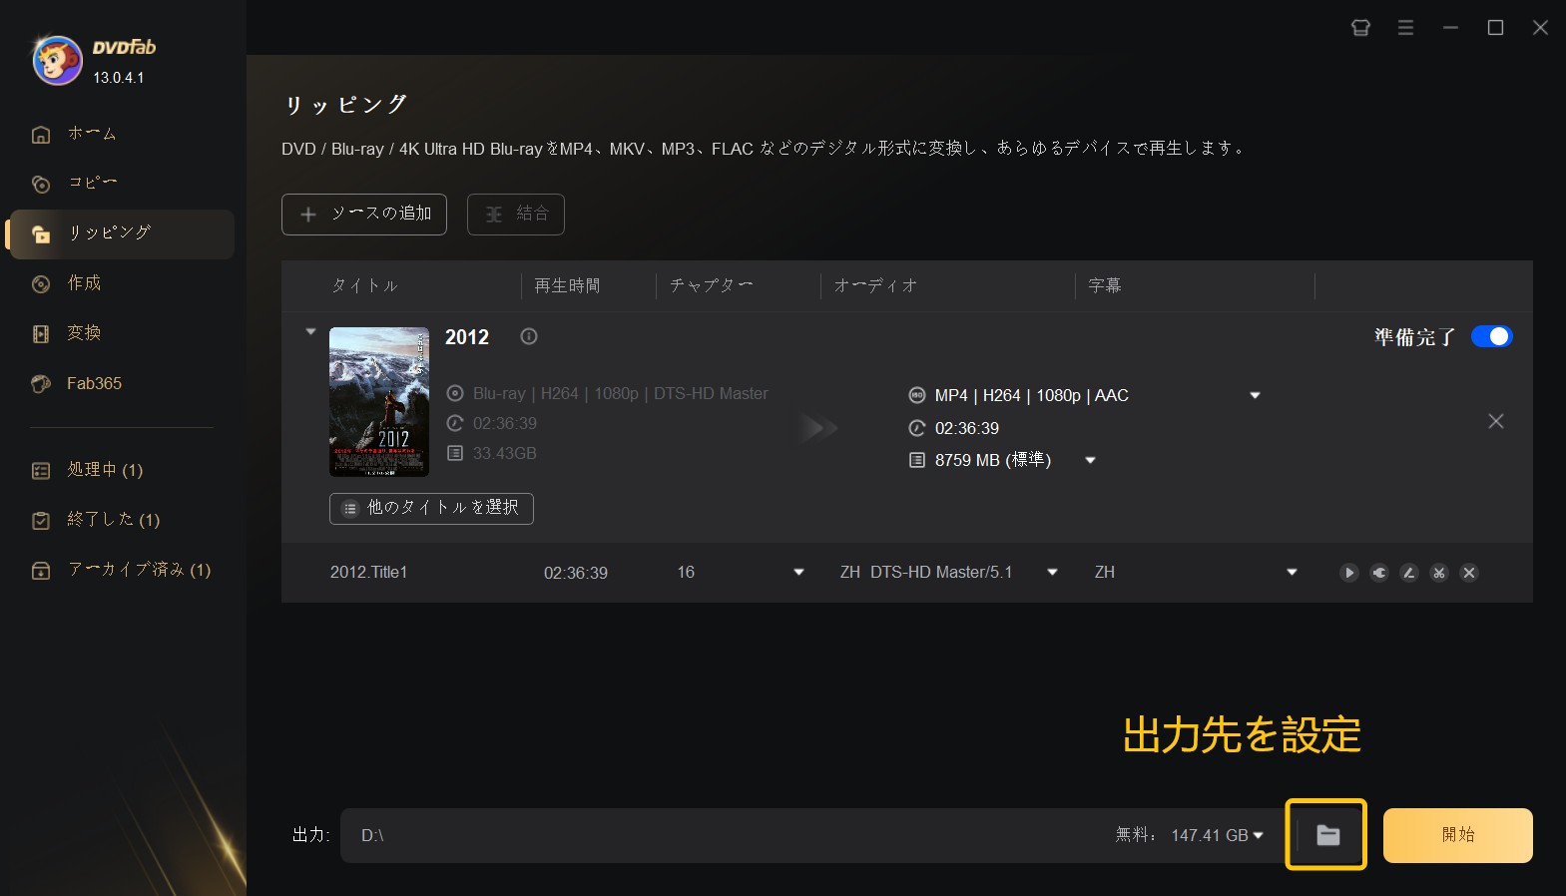Click the タイトル column header

coord(364,286)
